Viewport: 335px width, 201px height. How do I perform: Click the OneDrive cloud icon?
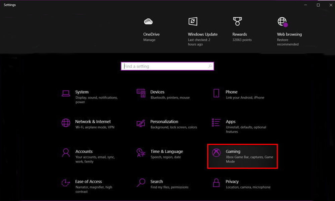coord(148,22)
